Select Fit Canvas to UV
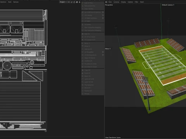The height and width of the screenshot is (139, 186). [93, 40]
